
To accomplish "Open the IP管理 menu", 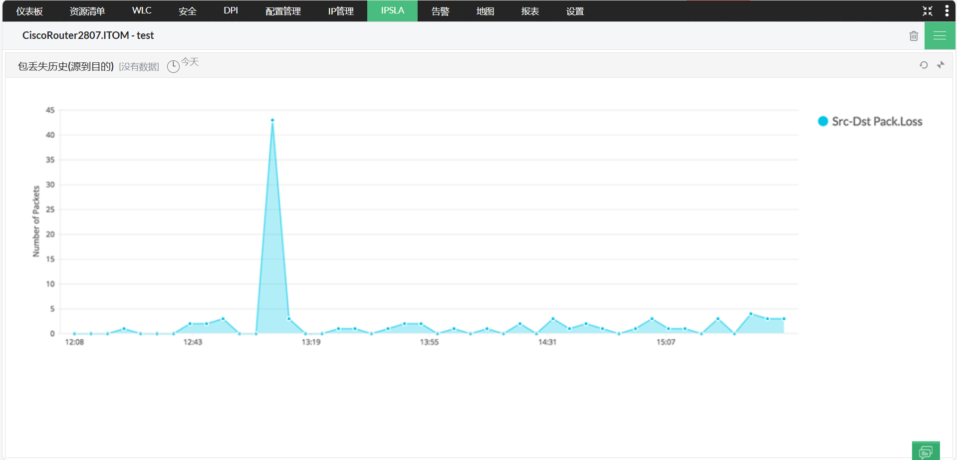I will click(341, 11).
